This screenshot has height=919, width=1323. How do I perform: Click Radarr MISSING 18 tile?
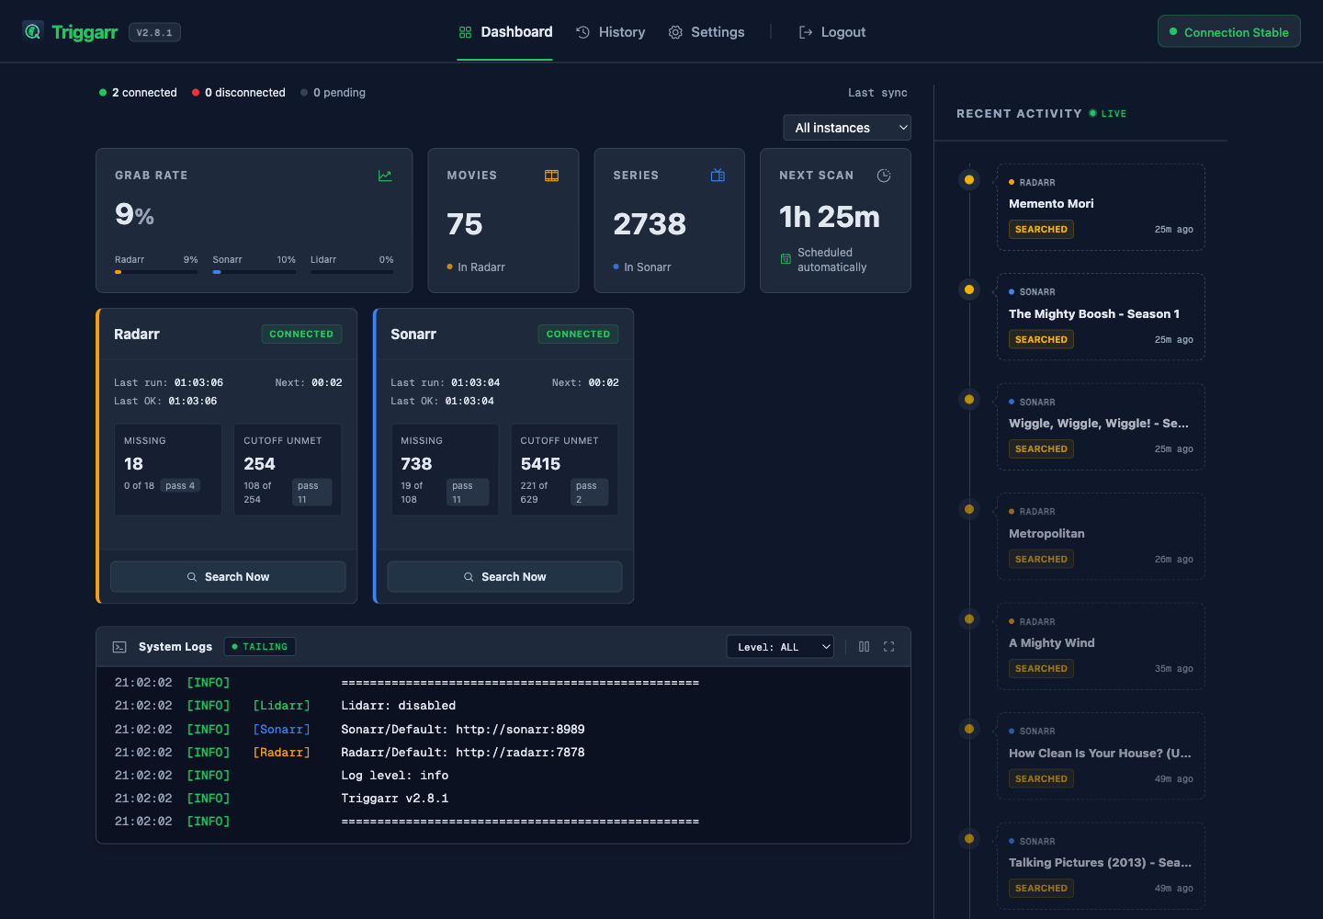point(168,470)
